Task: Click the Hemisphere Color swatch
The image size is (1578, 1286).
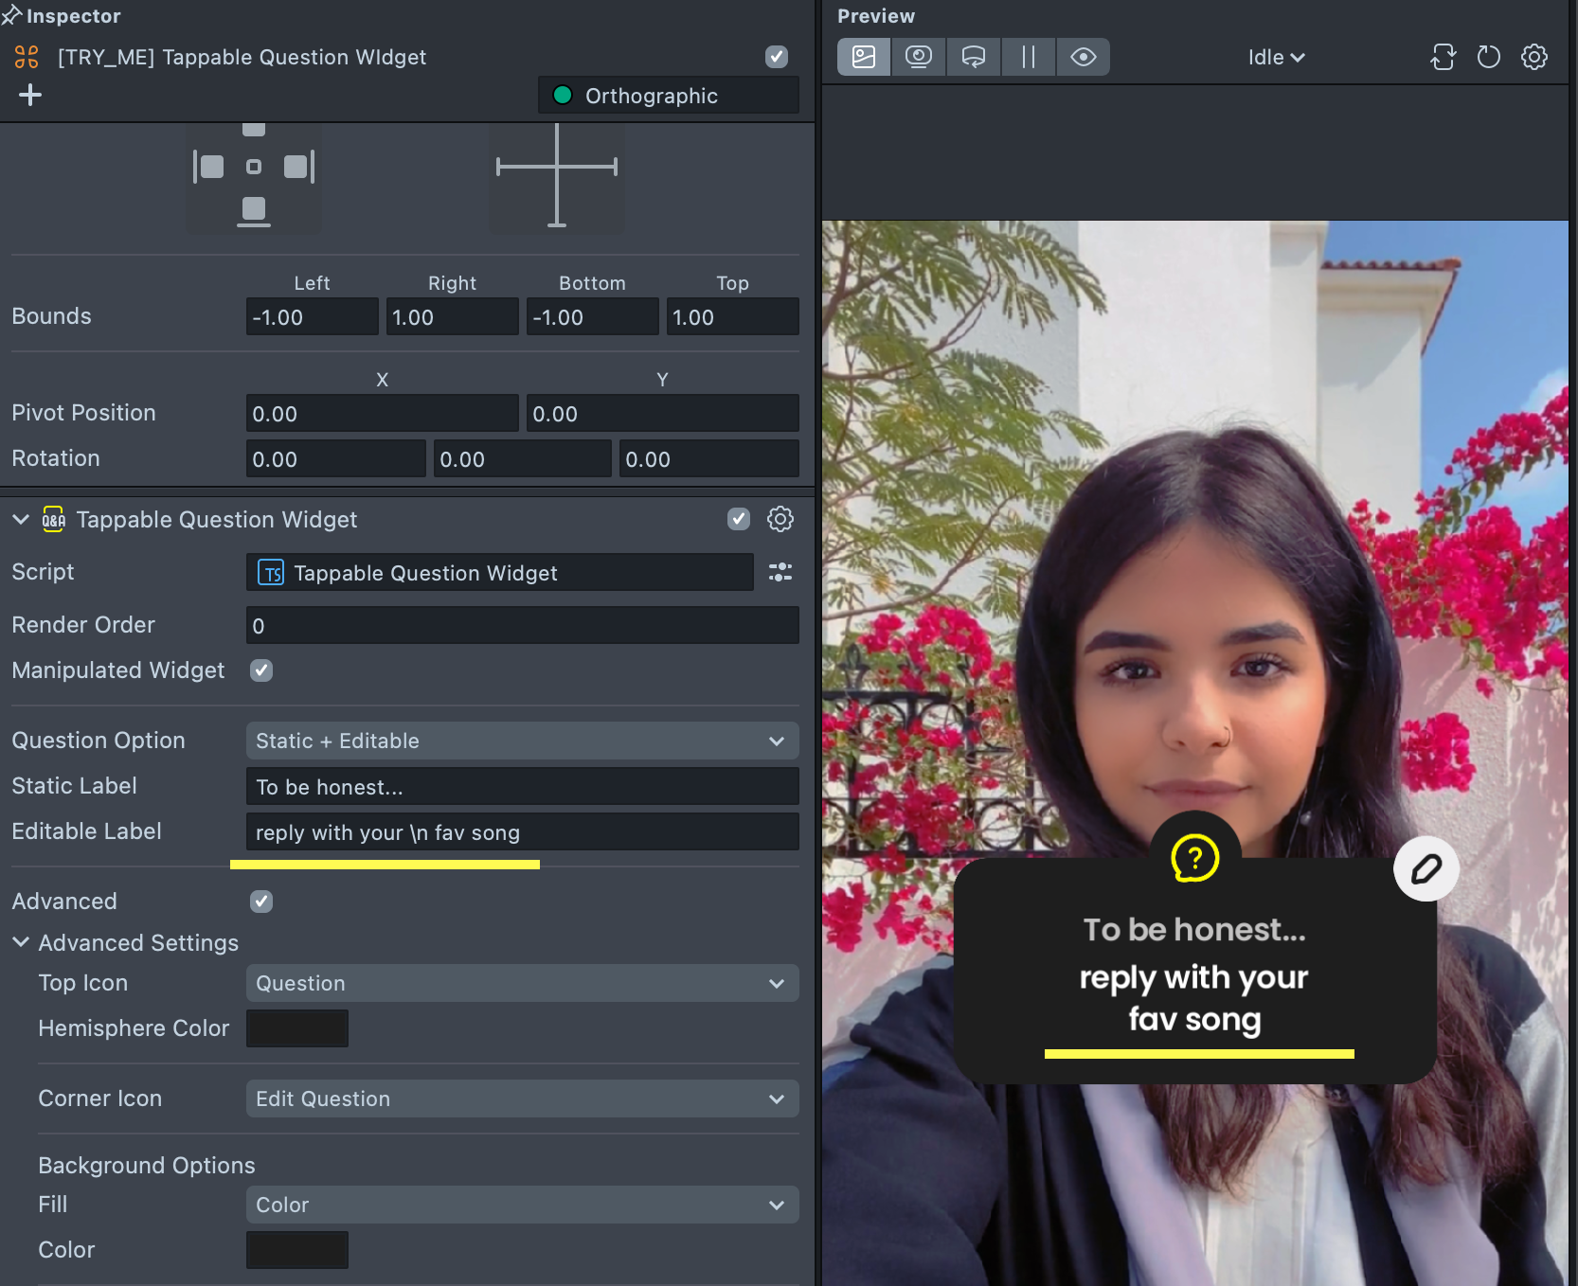Action: pyautogui.click(x=297, y=1028)
